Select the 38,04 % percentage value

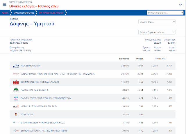[125, 66]
